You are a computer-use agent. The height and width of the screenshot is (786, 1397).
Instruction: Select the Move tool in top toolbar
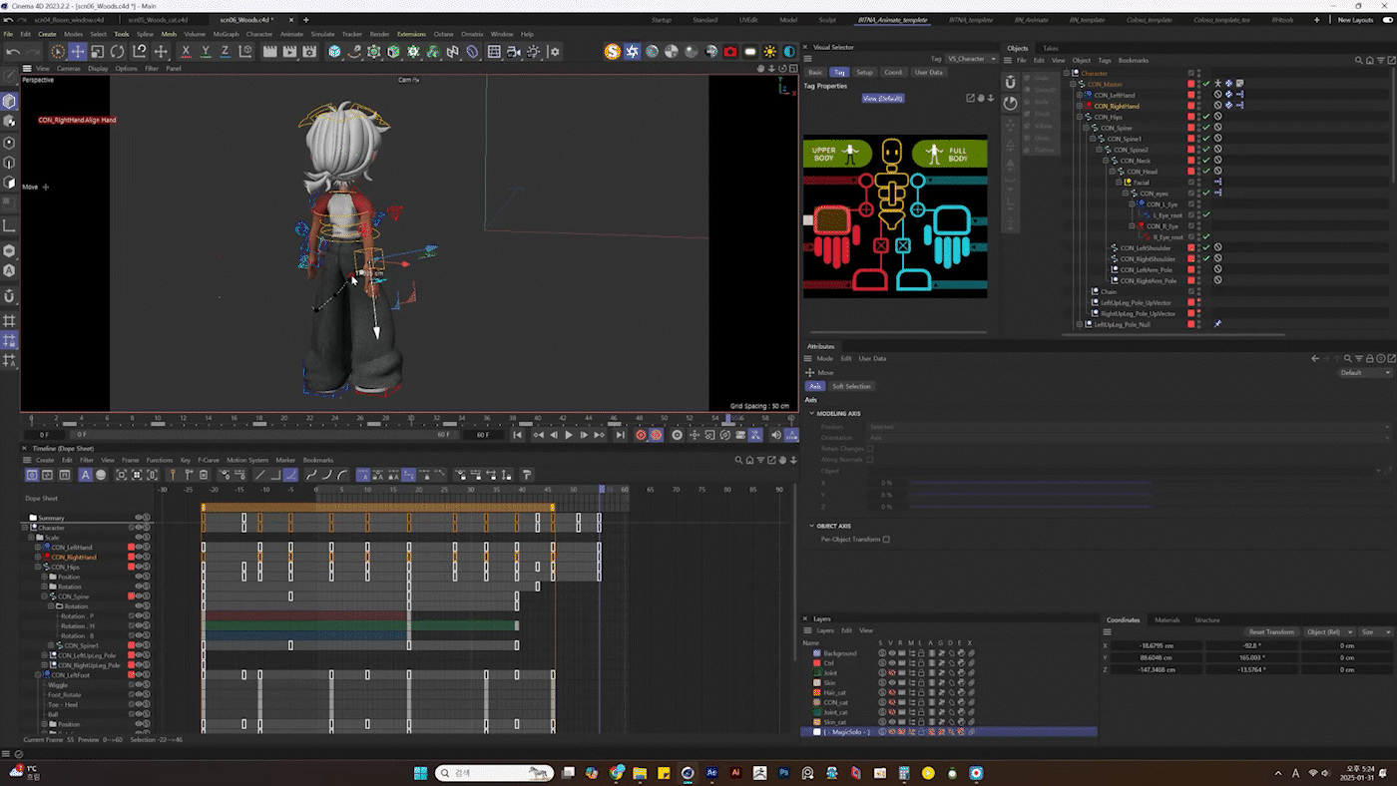77,52
